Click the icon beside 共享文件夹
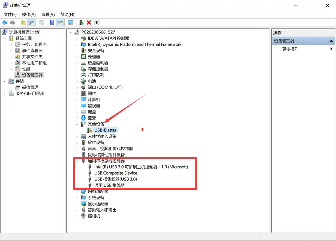 (17, 57)
